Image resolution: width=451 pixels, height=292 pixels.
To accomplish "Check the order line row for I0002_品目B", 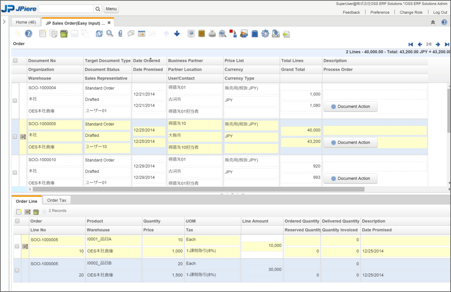I will pos(17,270).
